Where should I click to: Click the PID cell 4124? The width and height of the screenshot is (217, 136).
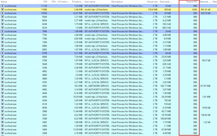click(x=45, y=104)
